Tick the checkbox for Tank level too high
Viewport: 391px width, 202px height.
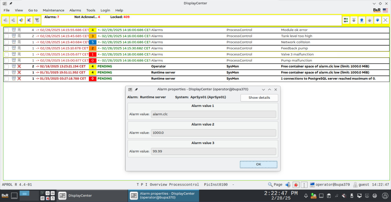coord(7,36)
